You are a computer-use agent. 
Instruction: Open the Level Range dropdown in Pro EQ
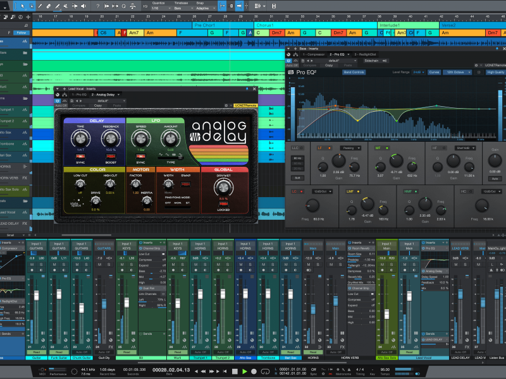click(x=419, y=72)
